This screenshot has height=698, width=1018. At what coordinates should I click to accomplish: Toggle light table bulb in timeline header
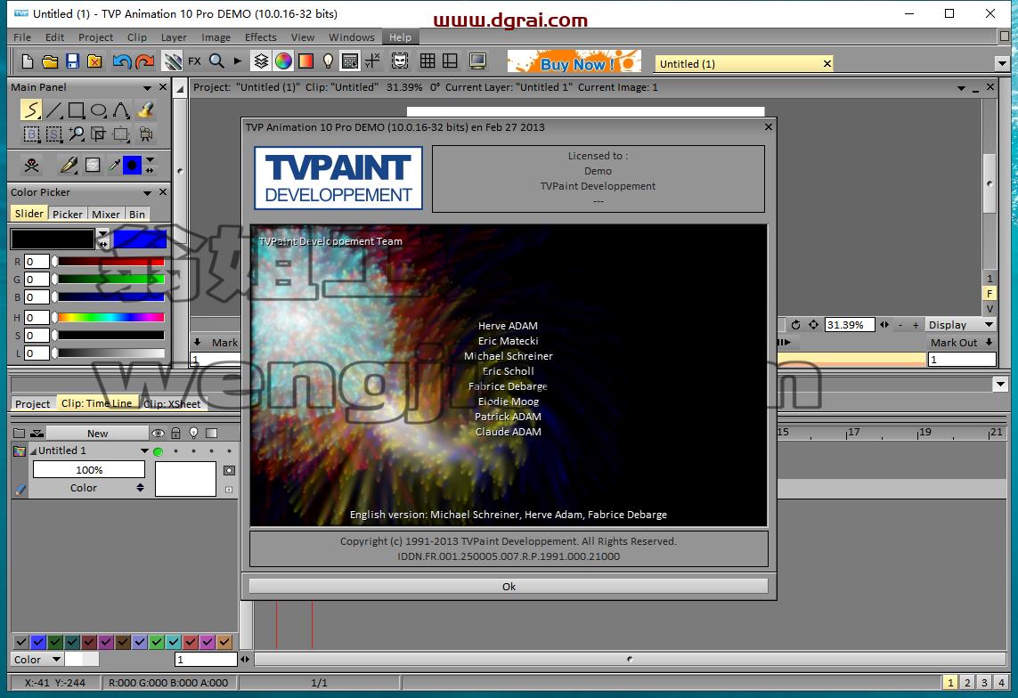[192, 433]
